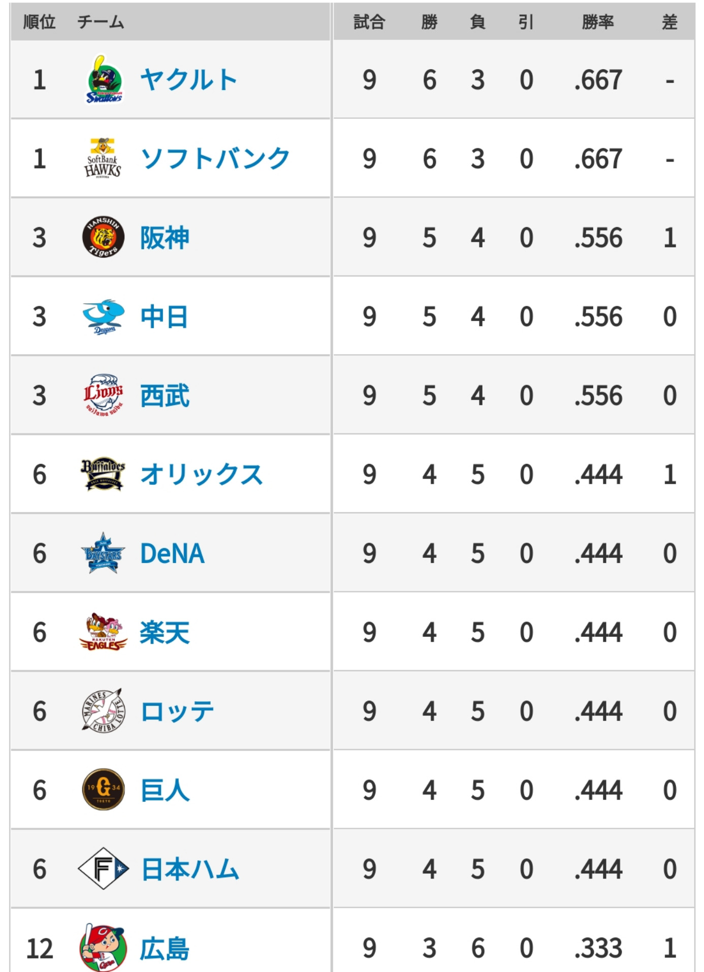
Task: Click the 試合 column header
Action: click(369, 22)
